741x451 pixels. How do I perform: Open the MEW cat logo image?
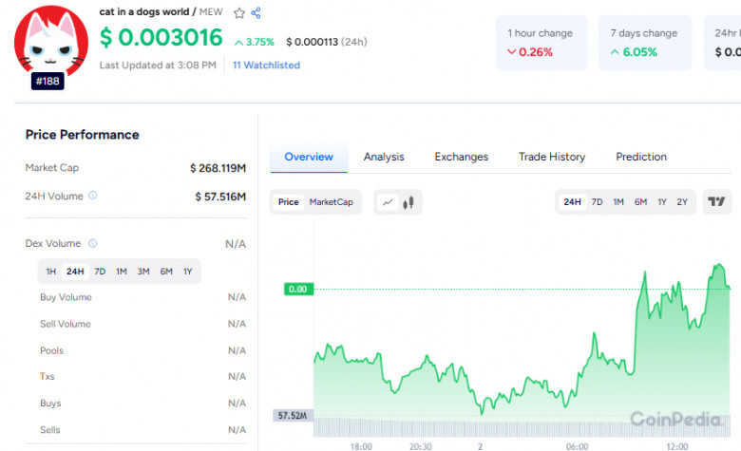tap(51, 42)
